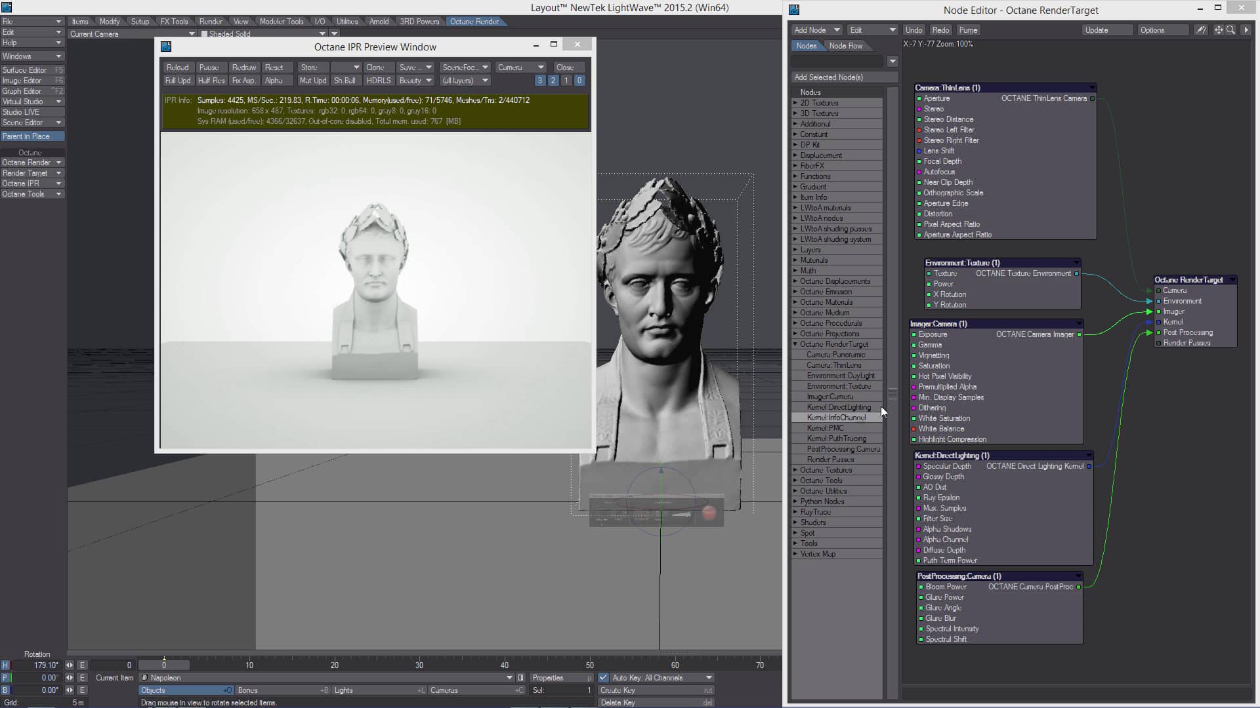Toggle the B rotation channel button

(6, 690)
